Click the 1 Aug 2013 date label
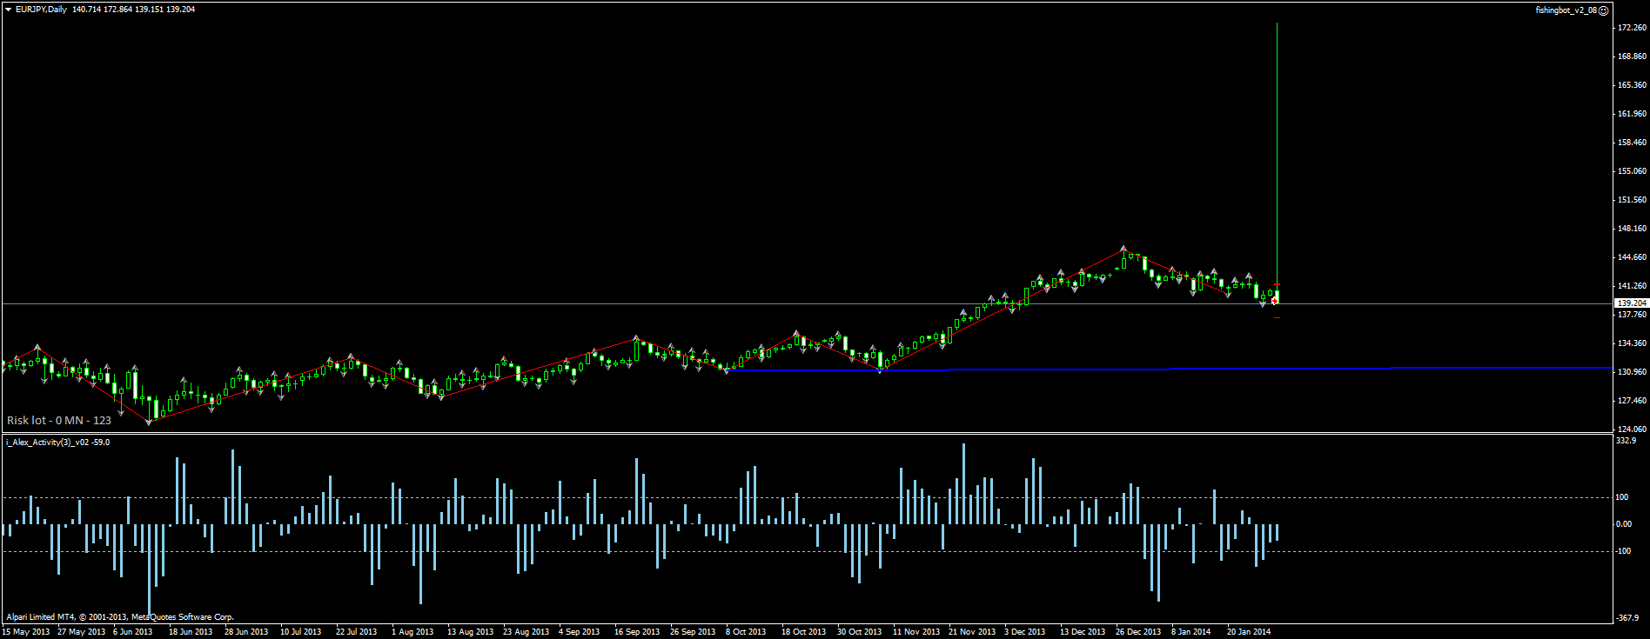The width and height of the screenshot is (1650, 639). point(412,632)
